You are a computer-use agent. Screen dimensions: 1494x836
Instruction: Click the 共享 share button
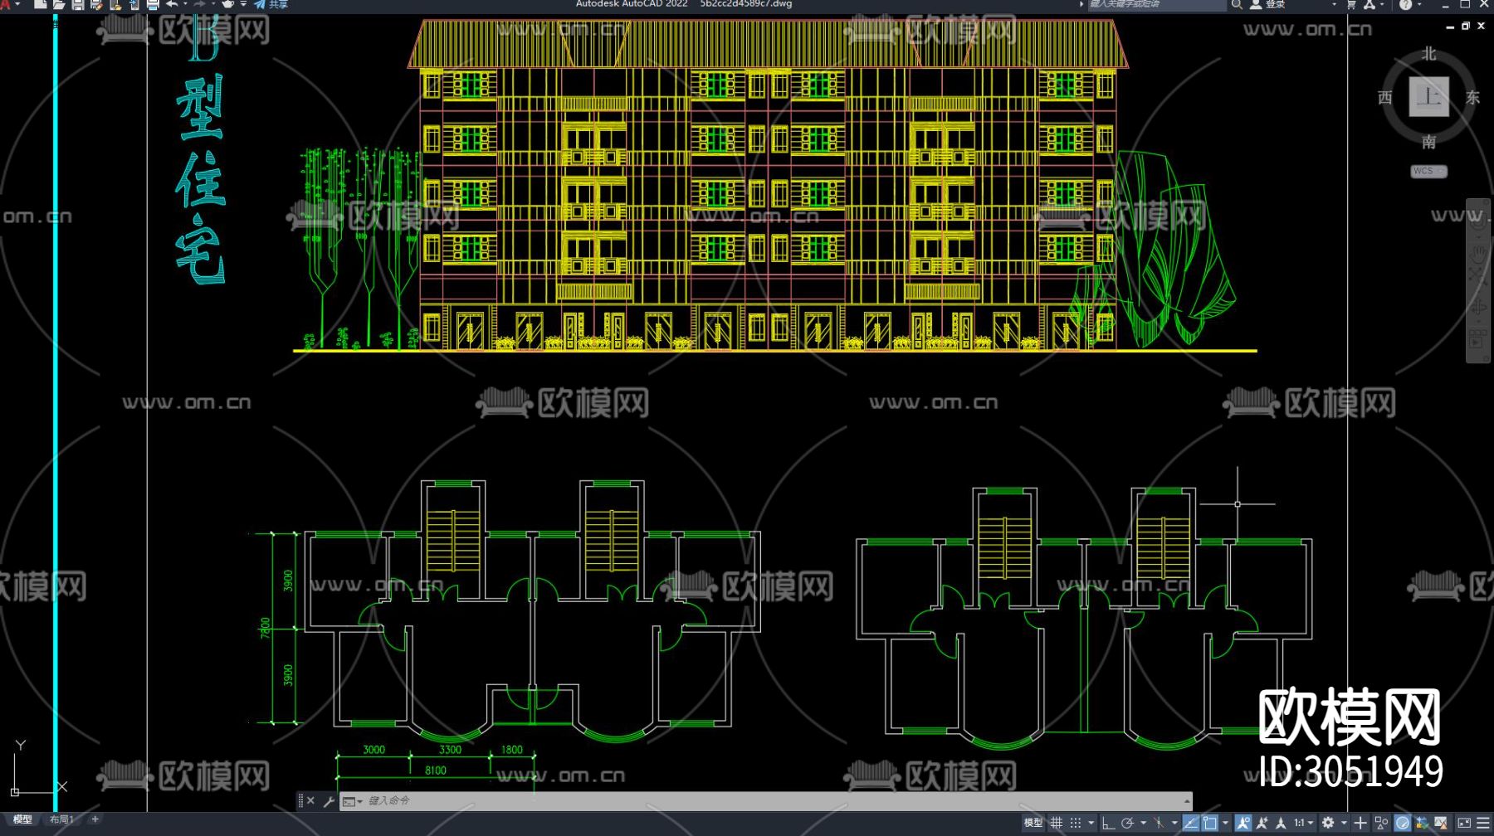click(271, 4)
